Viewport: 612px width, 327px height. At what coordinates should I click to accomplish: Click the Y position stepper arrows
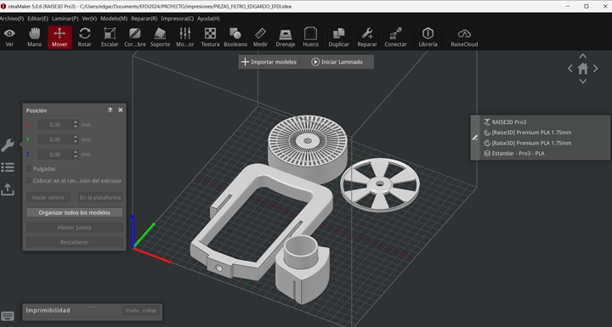click(76, 139)
